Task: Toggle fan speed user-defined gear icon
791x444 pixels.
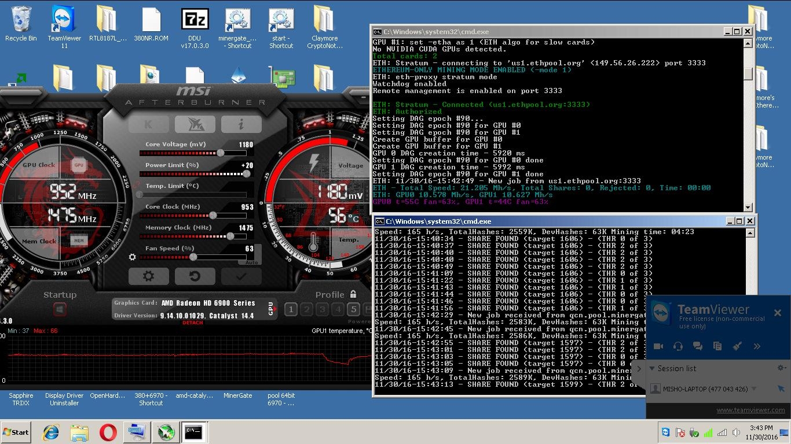Action: (133, 257)
